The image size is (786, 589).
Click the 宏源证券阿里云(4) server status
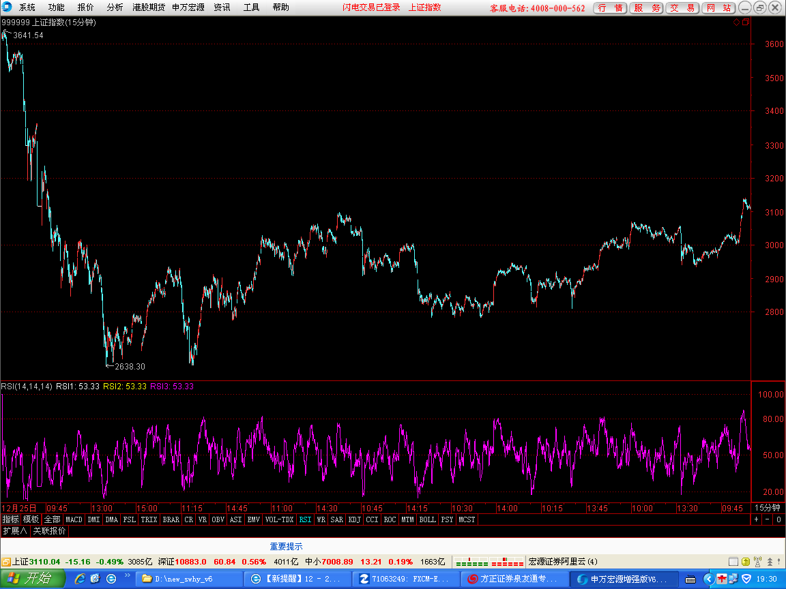(563, 562)
